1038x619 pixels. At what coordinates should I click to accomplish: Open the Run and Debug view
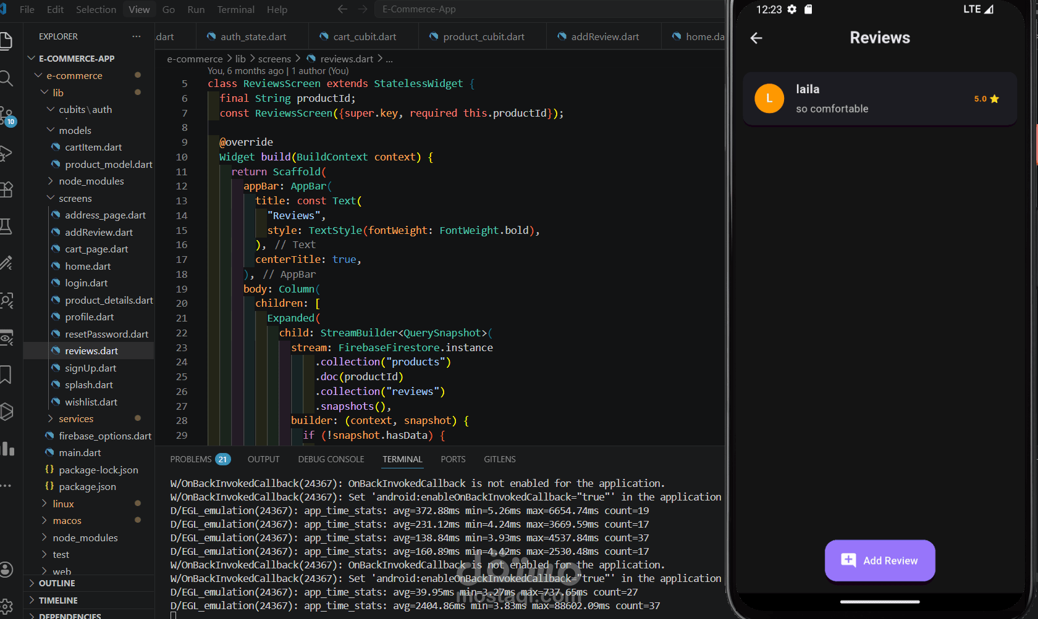(x=5, y=152)
